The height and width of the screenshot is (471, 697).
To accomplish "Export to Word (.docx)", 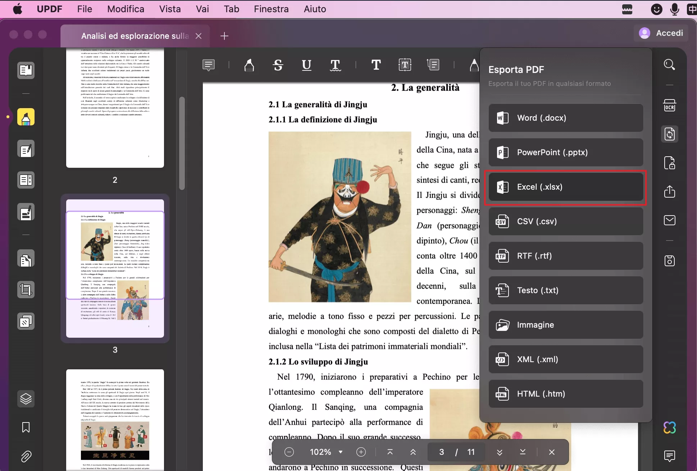I will tap(566, 118).
